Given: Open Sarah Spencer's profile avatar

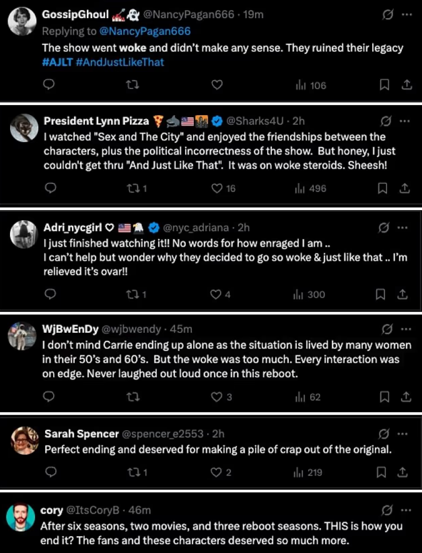Looking at the screenshot, I should 24,440.
